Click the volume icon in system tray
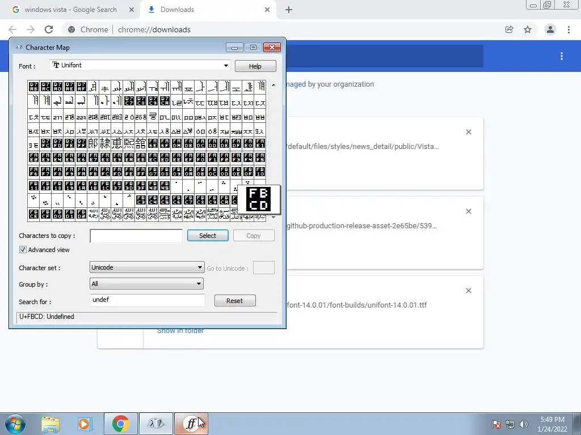This screenshot has height=435, width=581. coord(523,424)
